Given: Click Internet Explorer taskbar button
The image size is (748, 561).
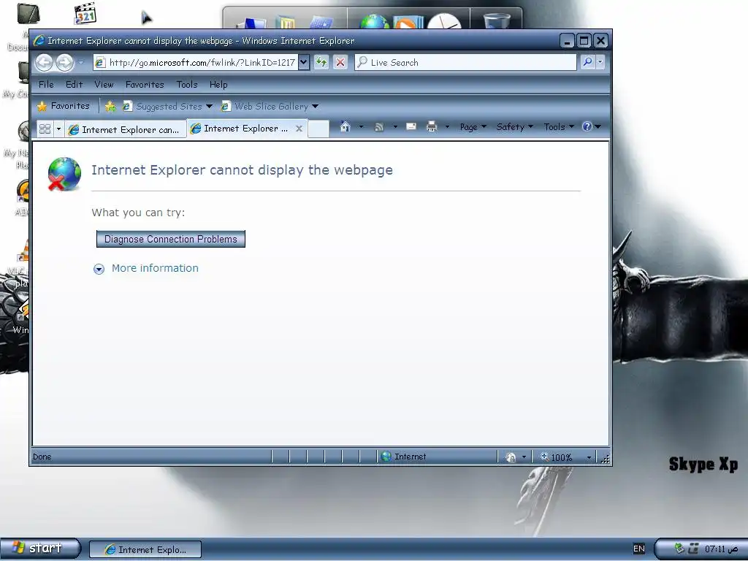Looking at the screenshot, I should point(145,549).
